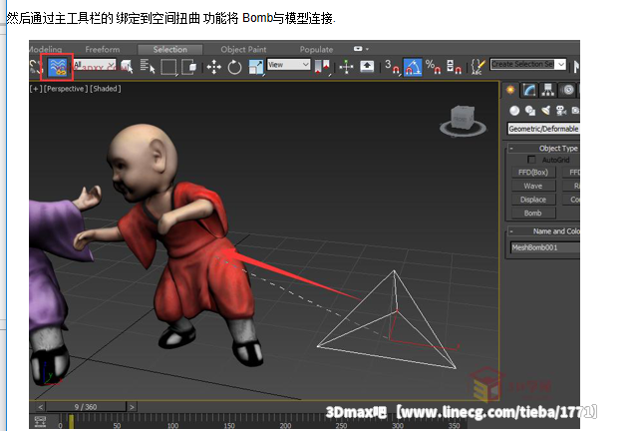Viewport: 637px width, 431px height.
Task: Open the Selection ribbon tab
Action: [169, 50]
